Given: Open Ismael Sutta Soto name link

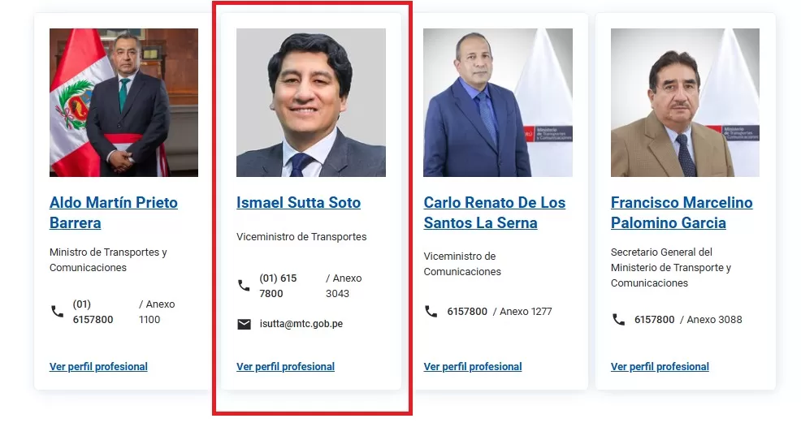Looking at the screenshot, I should [x=298, y=202].
